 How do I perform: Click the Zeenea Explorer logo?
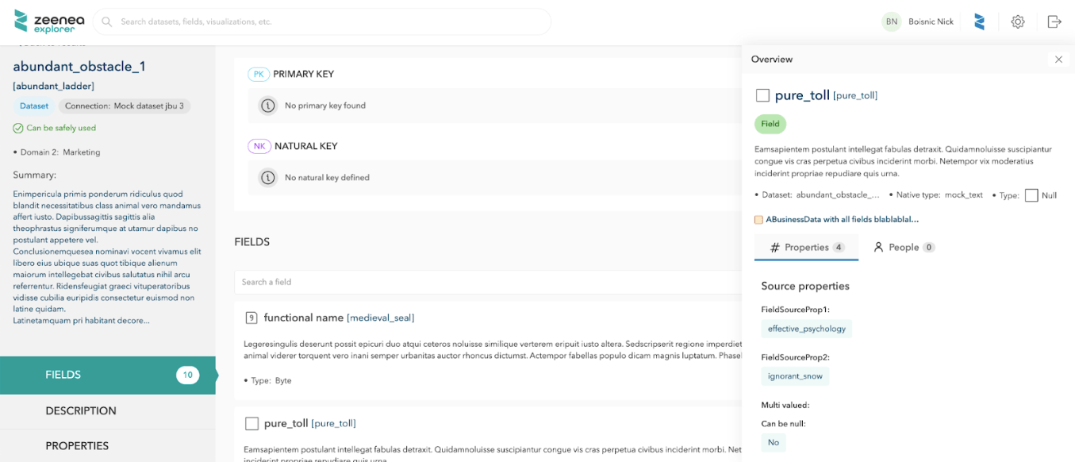pyautogui.click(x=44, y=21)
